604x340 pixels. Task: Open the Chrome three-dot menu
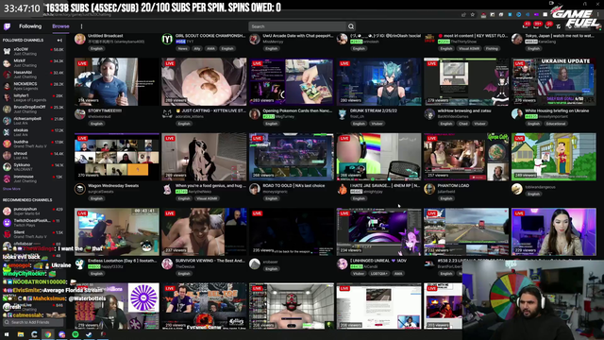[x=597, y=14]
